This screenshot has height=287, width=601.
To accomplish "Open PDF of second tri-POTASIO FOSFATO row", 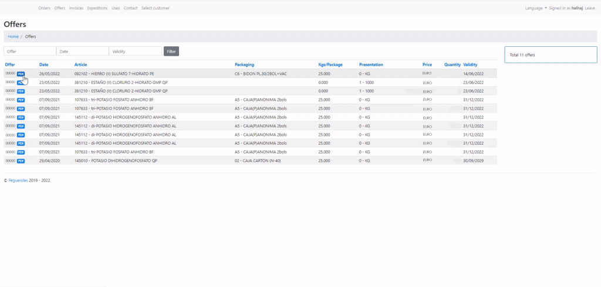I will click(21, 108).
